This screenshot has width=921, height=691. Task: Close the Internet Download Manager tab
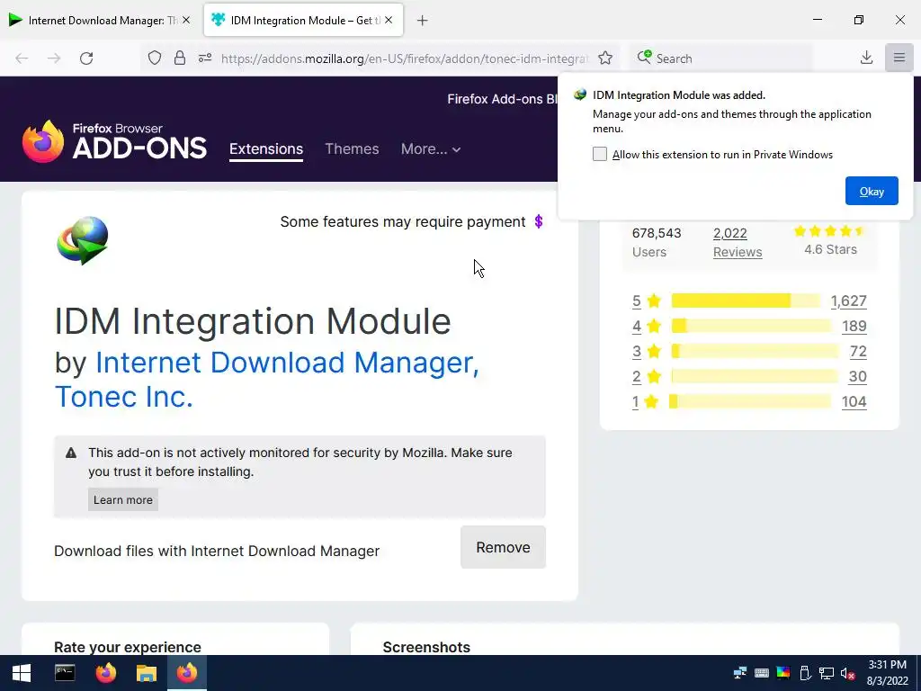pyautogui.click(x=186, y=20)
